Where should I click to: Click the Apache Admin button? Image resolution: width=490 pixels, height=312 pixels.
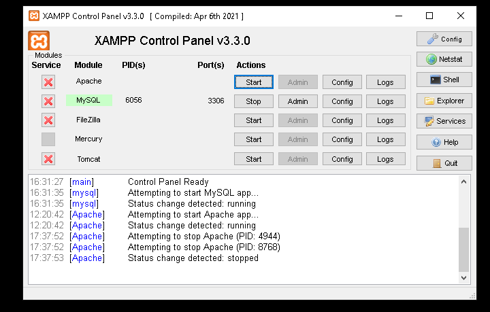coord(298,82)
